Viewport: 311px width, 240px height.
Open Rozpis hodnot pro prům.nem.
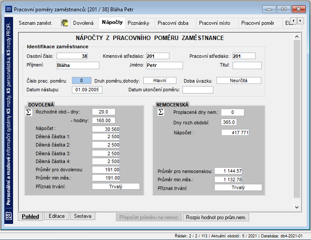pyautogui.click(x=216, y=217)
